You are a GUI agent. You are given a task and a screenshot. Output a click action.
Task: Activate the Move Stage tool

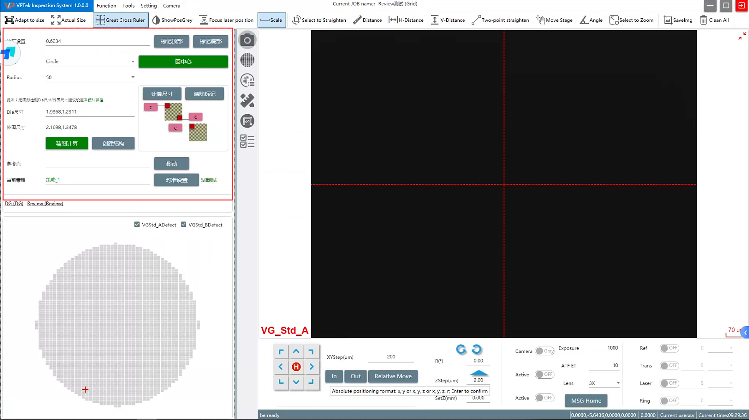[554, 20]
